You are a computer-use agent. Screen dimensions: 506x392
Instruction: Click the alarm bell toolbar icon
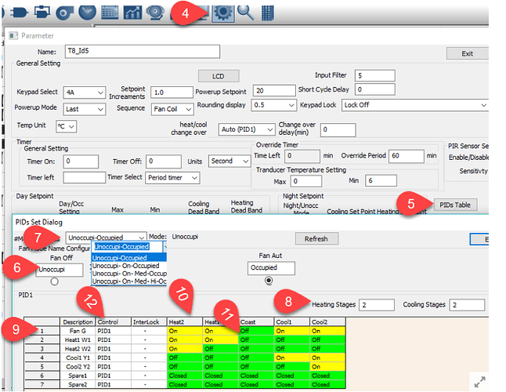[x=156, y=12]
